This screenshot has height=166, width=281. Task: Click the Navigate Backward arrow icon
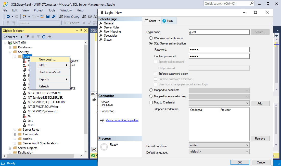[x=8, y=17]
